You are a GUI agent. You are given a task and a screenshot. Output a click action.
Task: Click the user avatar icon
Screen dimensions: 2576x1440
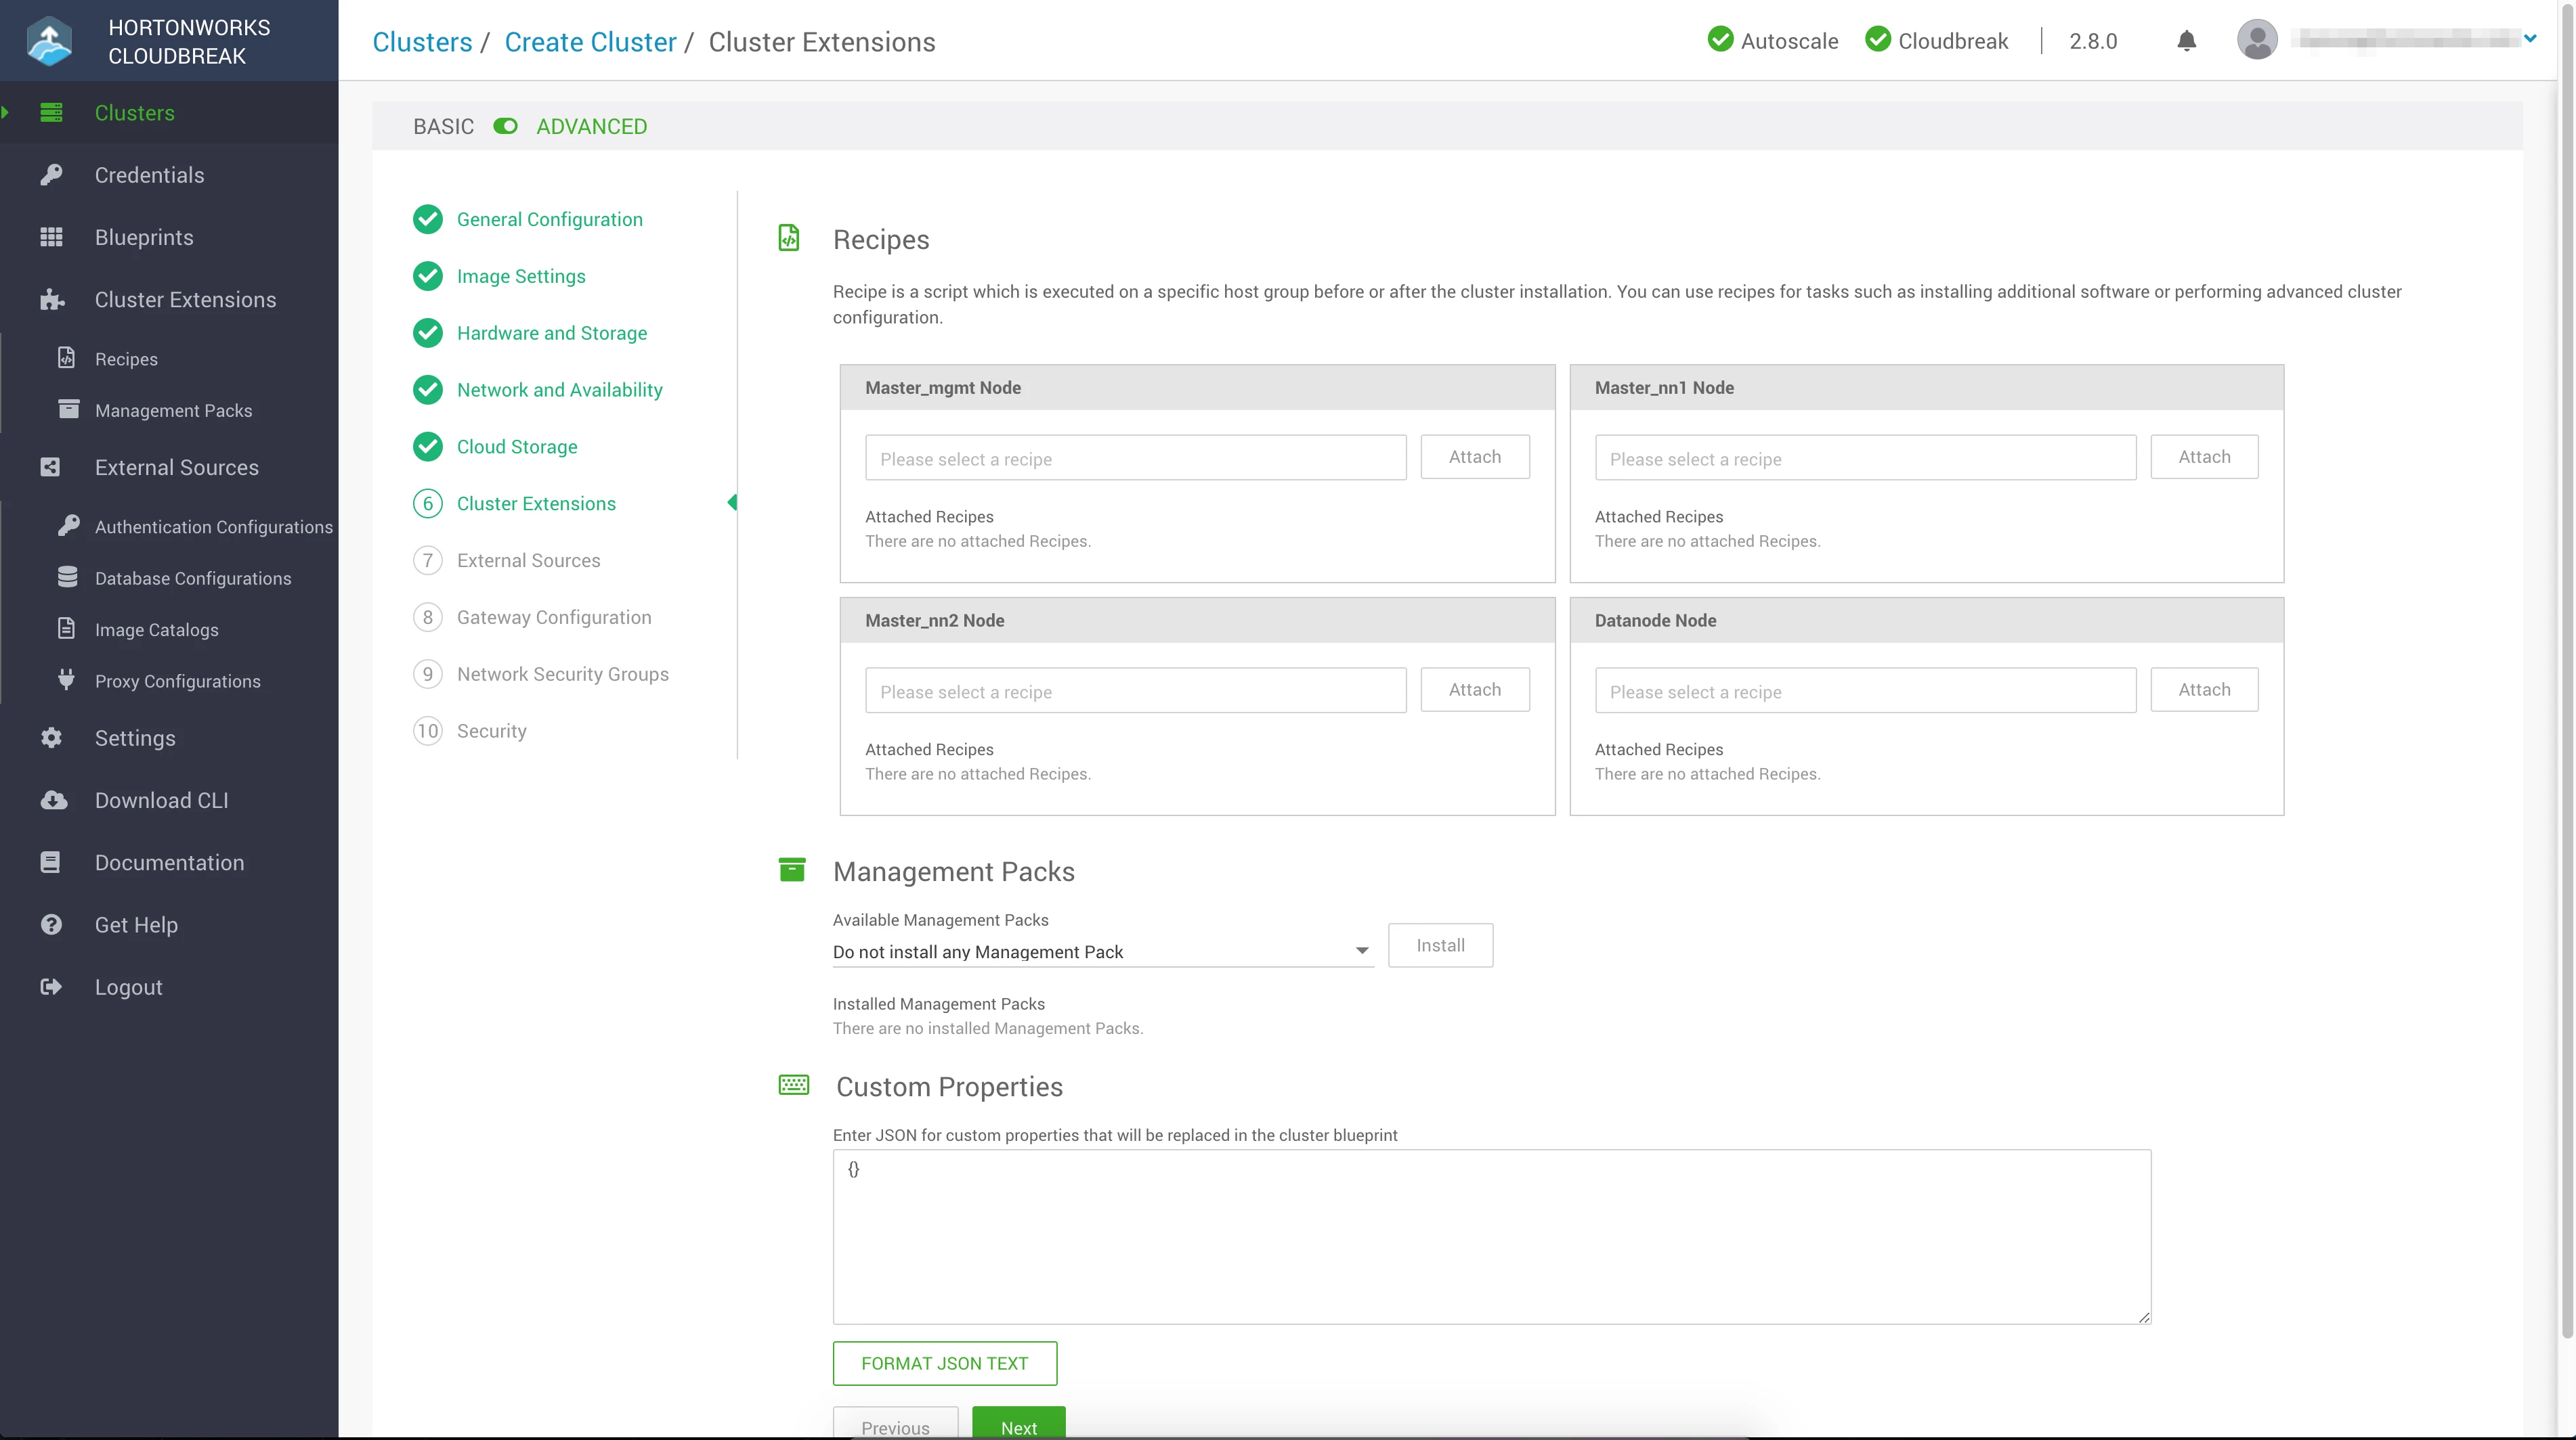[2256, 40]
